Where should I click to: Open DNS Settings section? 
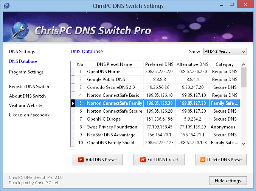coord(22,52)
